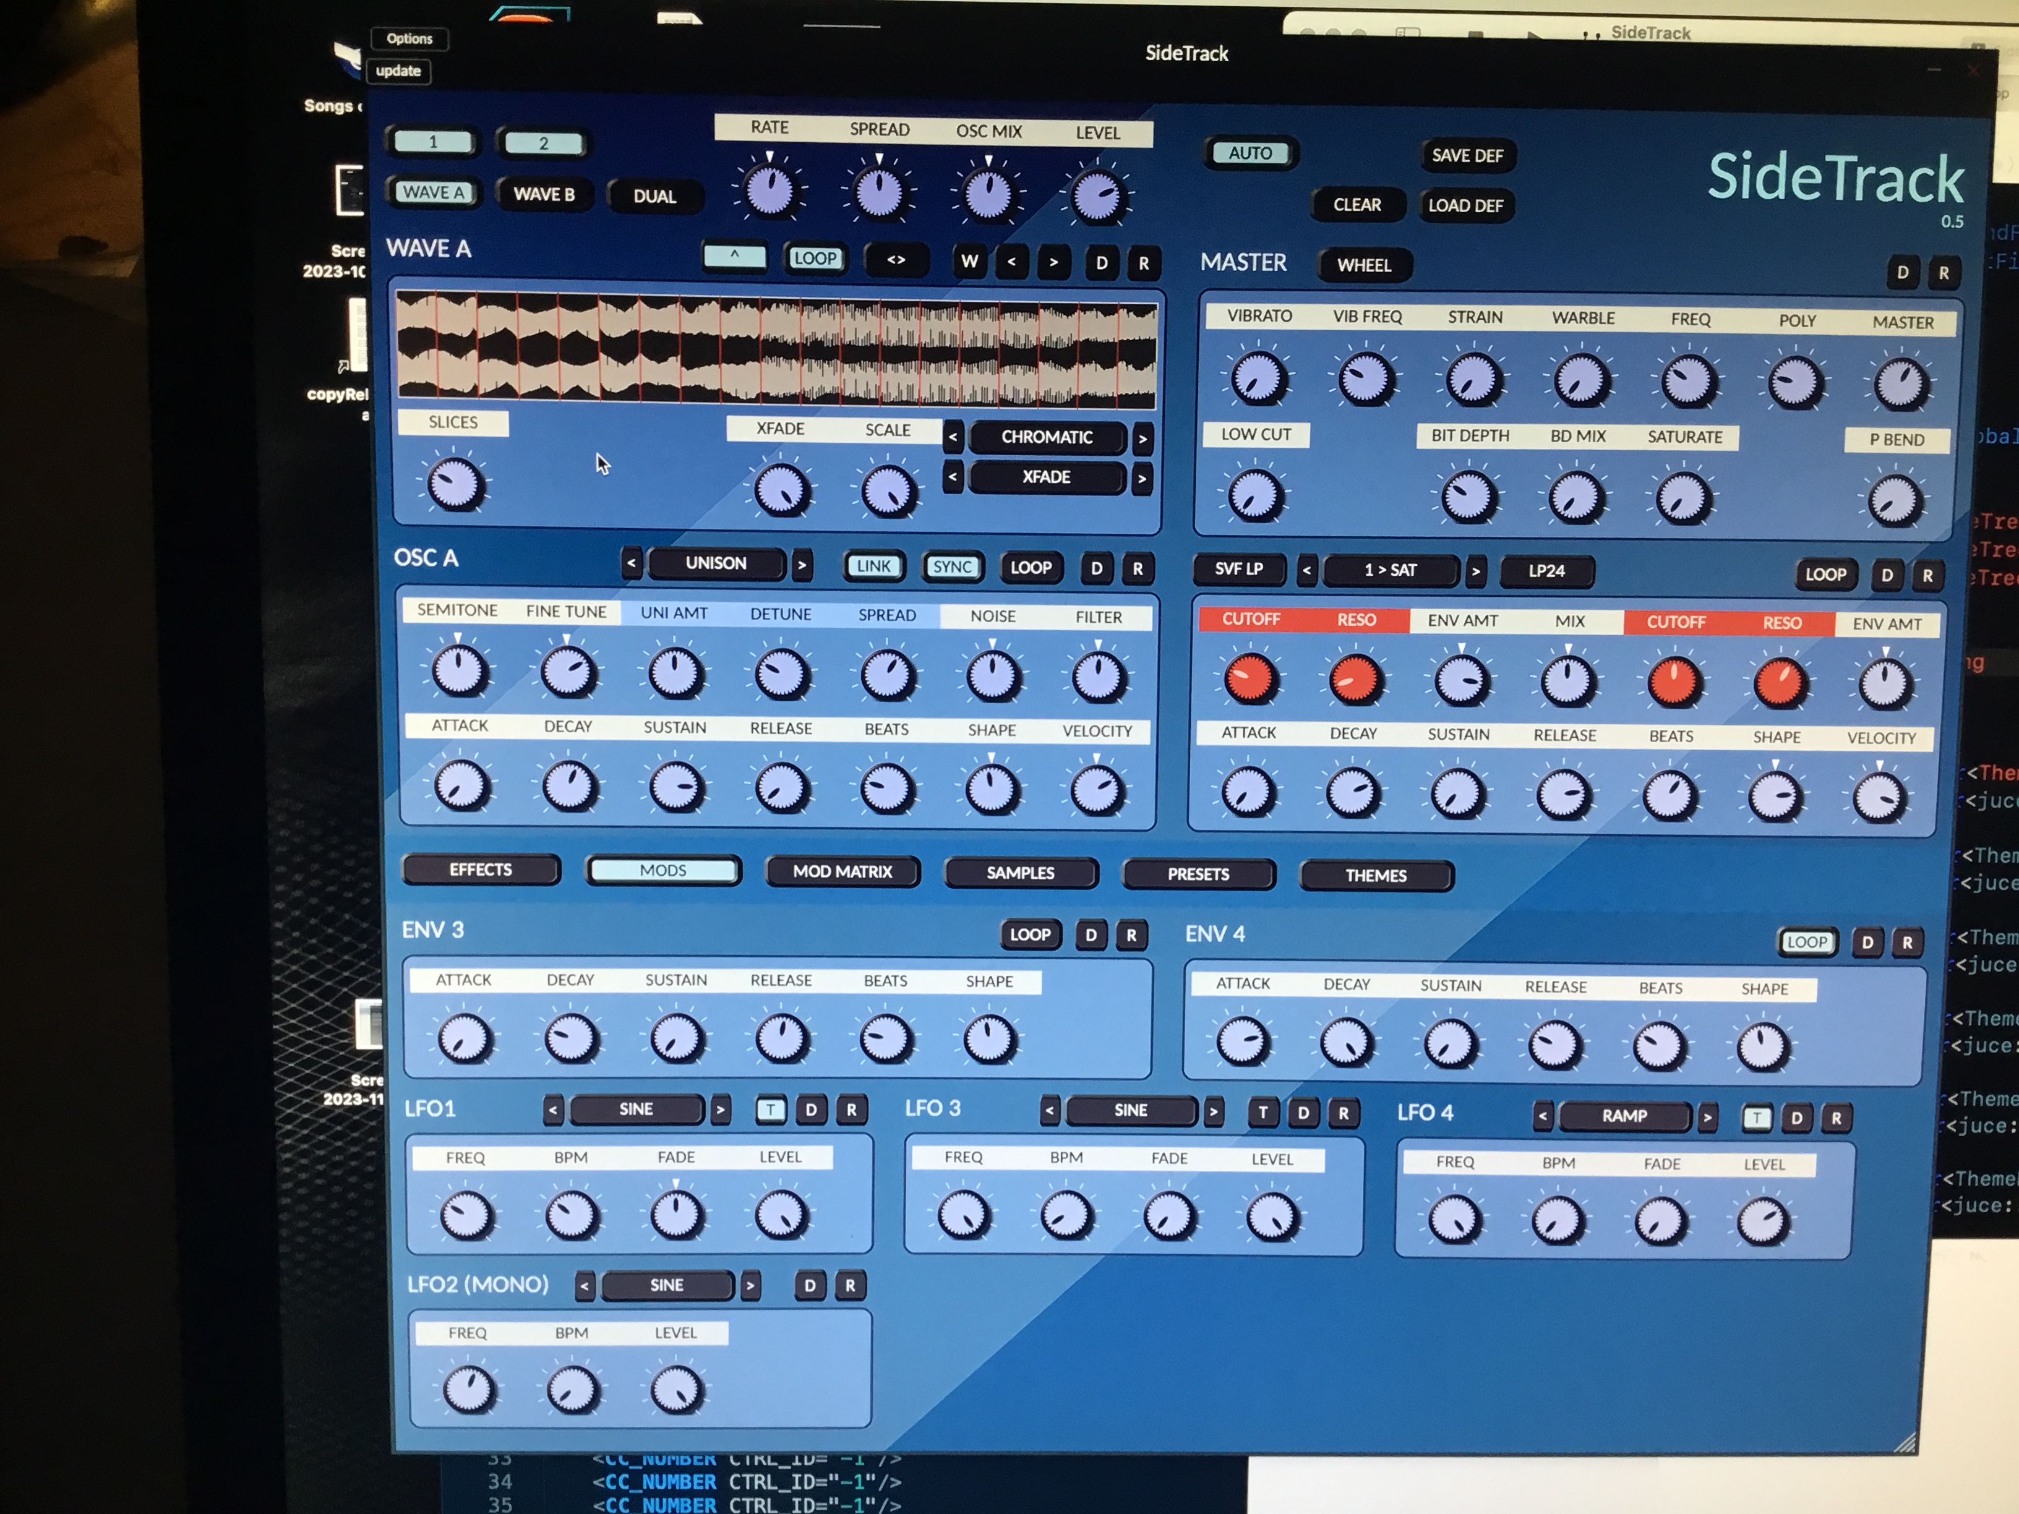2019x1514 pixels.
Task: Toggle the LOOP button for ENV 4
Action: 1807,942
